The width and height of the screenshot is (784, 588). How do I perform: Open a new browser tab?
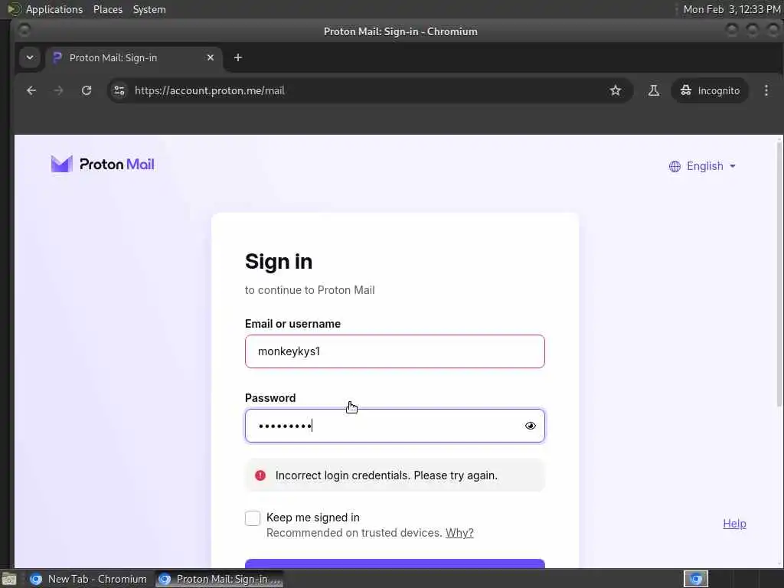[238, 57]
